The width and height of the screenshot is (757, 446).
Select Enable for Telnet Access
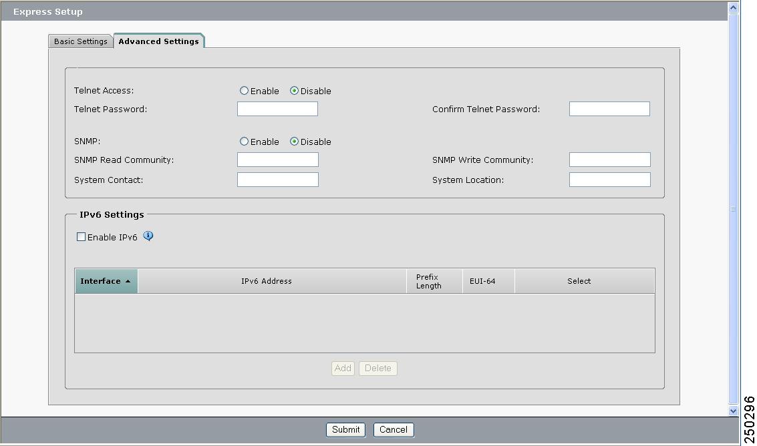pos(245,91)
